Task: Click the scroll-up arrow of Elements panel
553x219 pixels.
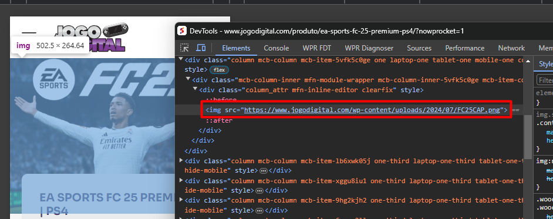Action: click(528, 60)
